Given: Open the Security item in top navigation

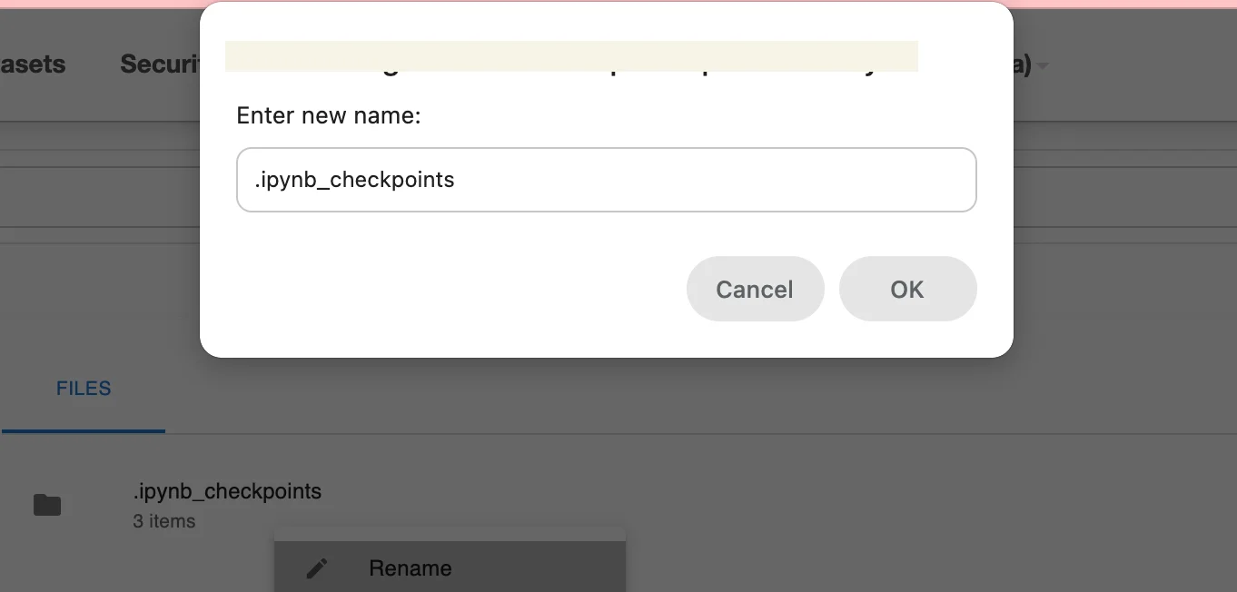Looking at the screenshot, I should point(160,64).
